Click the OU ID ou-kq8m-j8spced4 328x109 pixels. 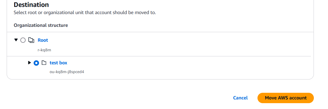coord(67,72)
